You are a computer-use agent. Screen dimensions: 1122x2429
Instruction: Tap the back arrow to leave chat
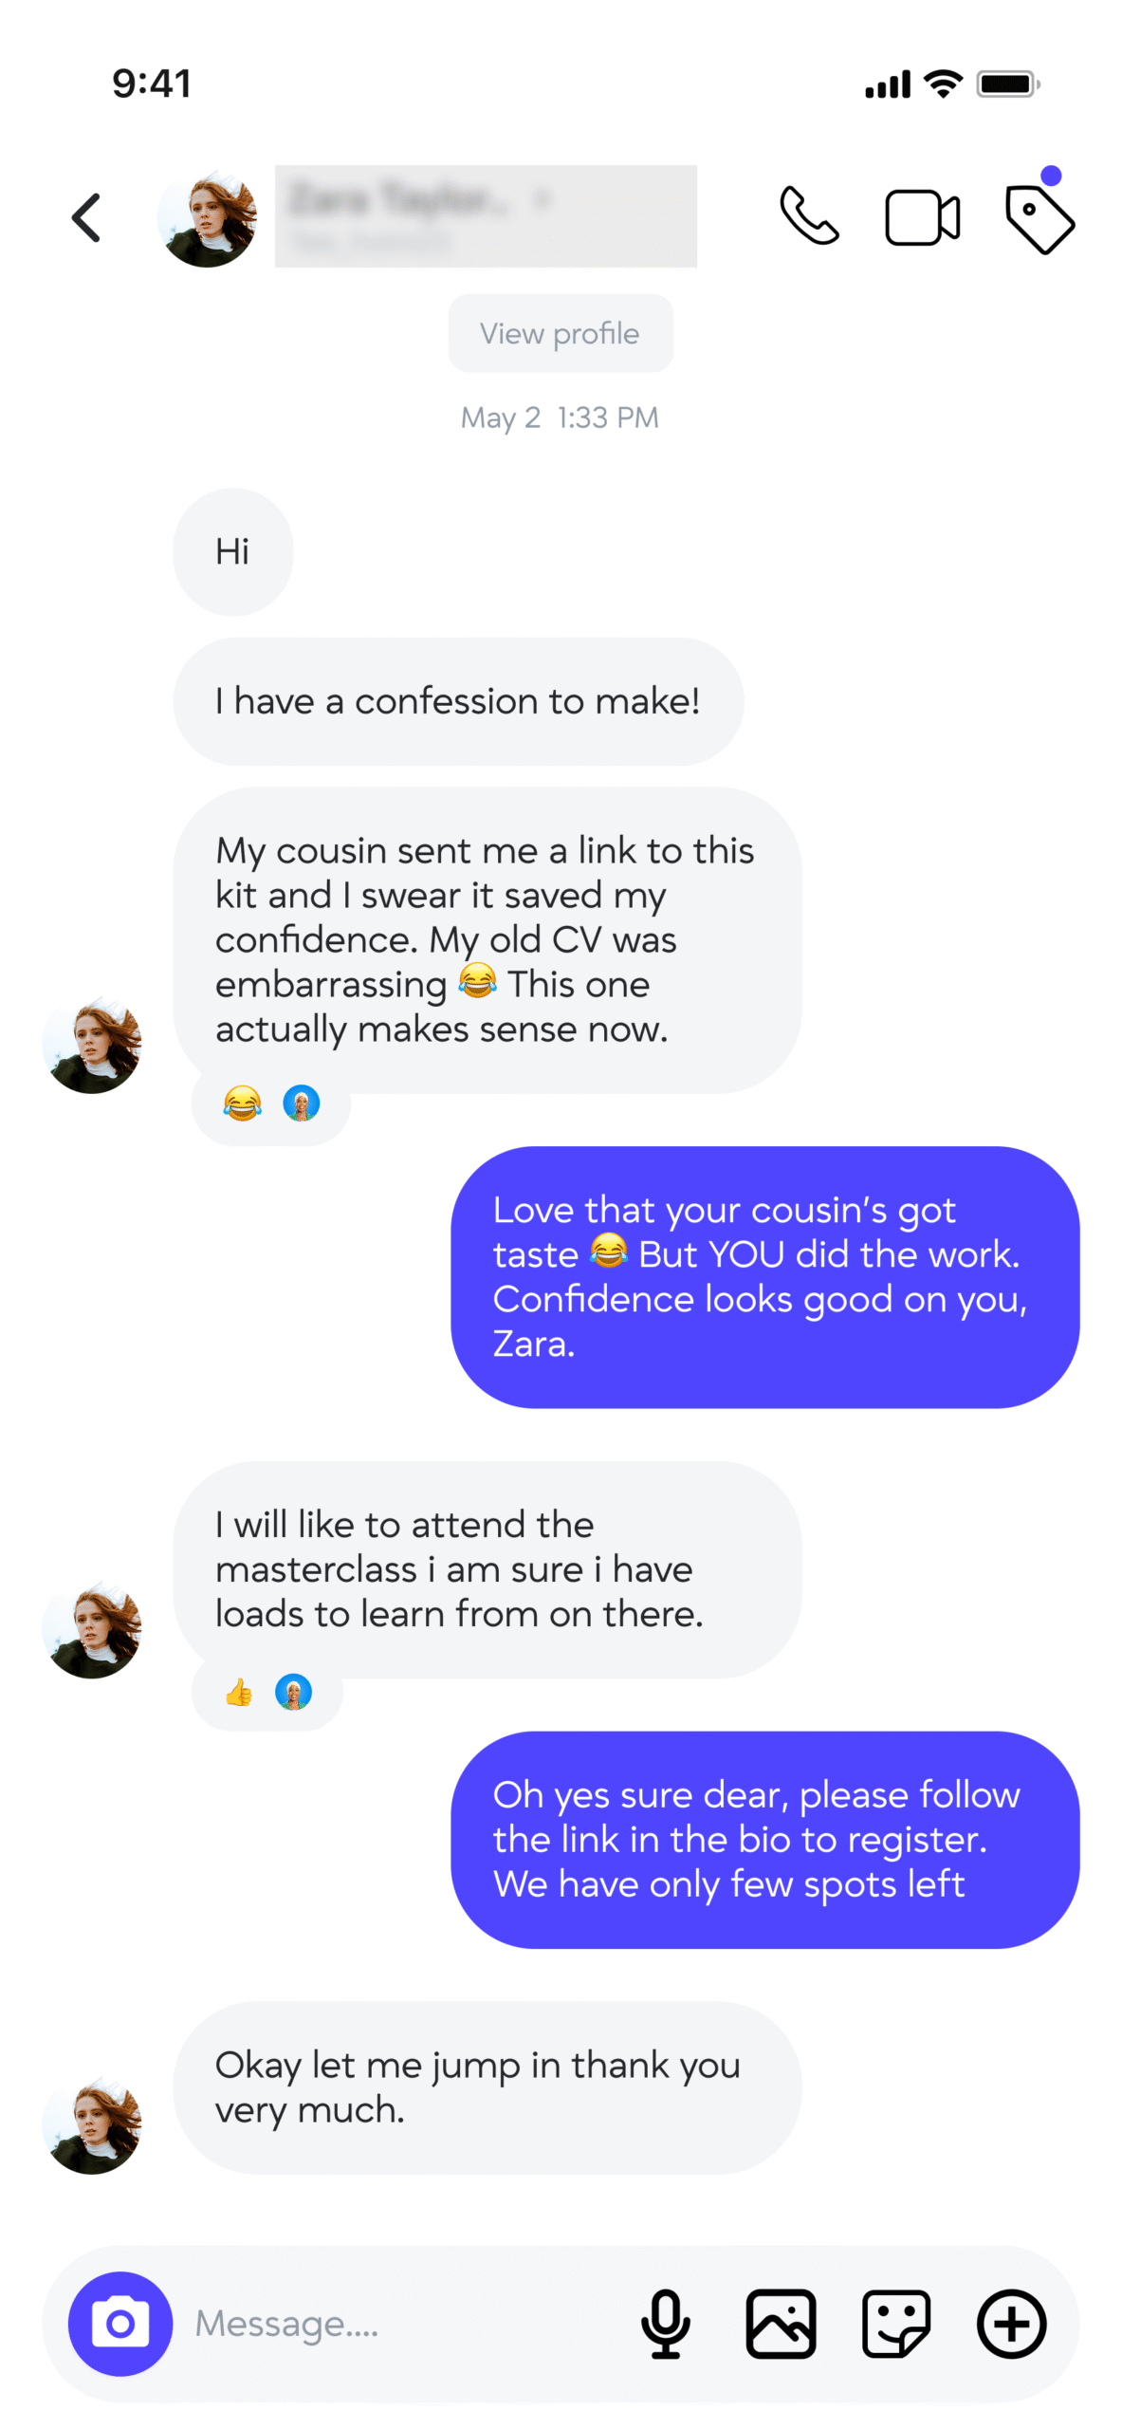coord(87,217)
